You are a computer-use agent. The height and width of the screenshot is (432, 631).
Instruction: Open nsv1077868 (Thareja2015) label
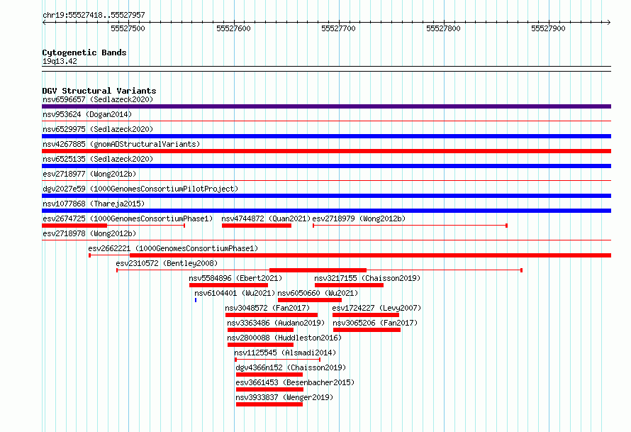(x=94, y=204)
